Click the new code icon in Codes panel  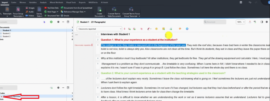coord(51,88)
